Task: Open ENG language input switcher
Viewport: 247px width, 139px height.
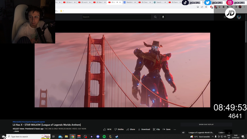Action: point(229,137)
